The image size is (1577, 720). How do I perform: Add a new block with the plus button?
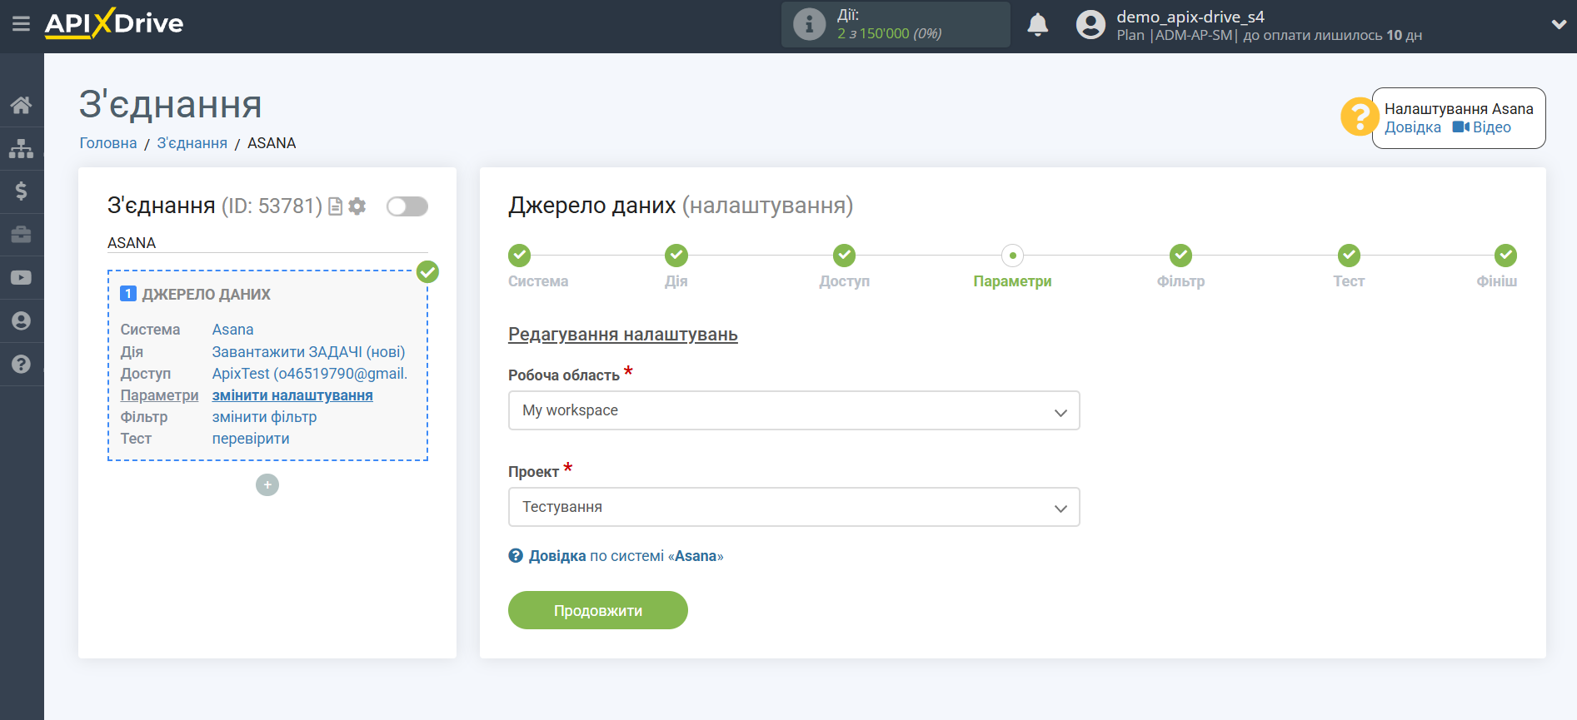point(267,484)
